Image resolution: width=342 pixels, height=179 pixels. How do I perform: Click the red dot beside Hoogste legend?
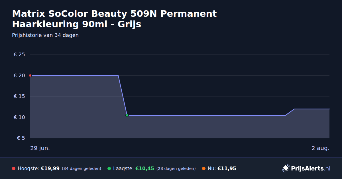[14, 168]
